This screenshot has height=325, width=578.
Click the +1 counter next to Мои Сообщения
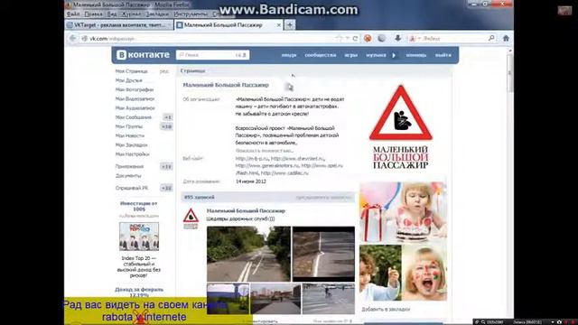point(168,117)
